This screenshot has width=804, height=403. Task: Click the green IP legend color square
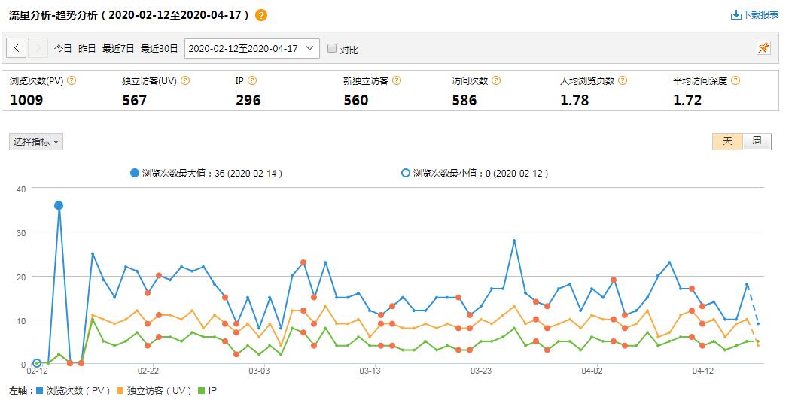tap(201, 391)
